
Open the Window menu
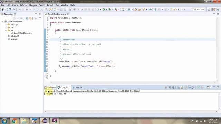tap(65, 5)
